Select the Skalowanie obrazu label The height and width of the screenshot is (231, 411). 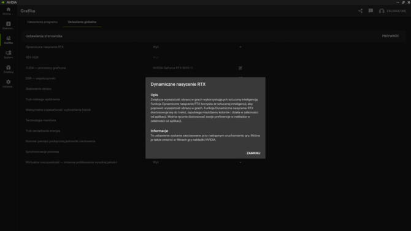click(39, 89)
